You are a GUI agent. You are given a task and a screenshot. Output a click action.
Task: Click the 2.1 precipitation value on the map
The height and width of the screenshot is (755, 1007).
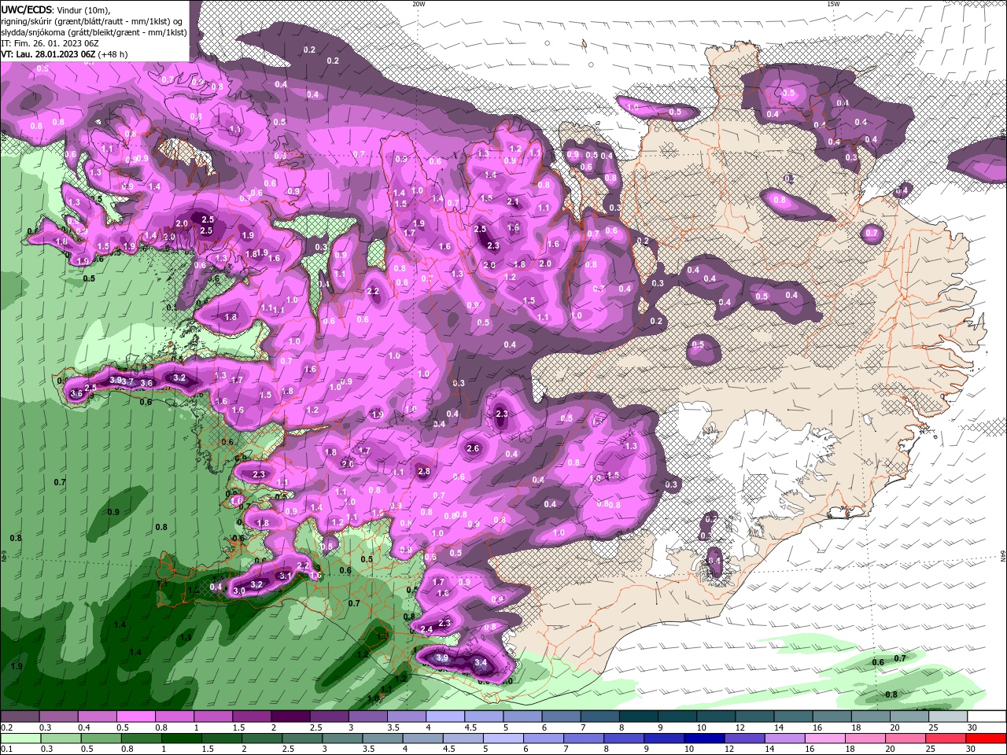(x=513, y=202)
